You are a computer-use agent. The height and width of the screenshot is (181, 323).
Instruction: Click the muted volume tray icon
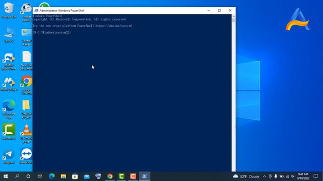[293, 176]
